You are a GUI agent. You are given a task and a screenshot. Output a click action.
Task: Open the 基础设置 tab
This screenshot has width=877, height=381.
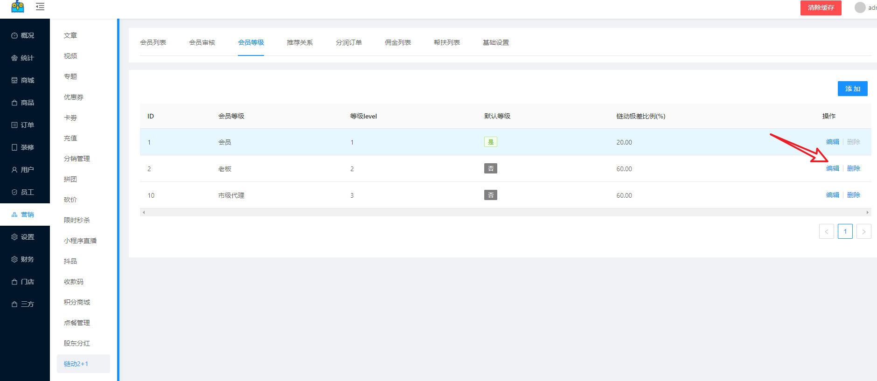tap(495, 42)
